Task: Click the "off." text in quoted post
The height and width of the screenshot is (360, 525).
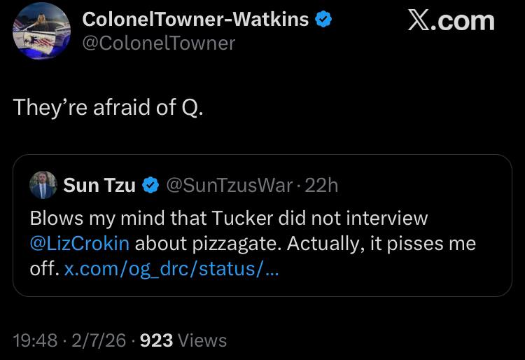Action: tap(43, 269)
